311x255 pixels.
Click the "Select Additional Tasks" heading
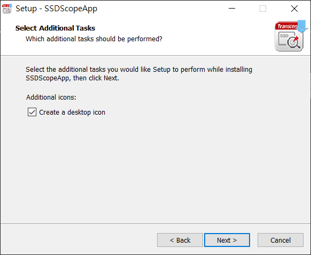click(55, 28)
